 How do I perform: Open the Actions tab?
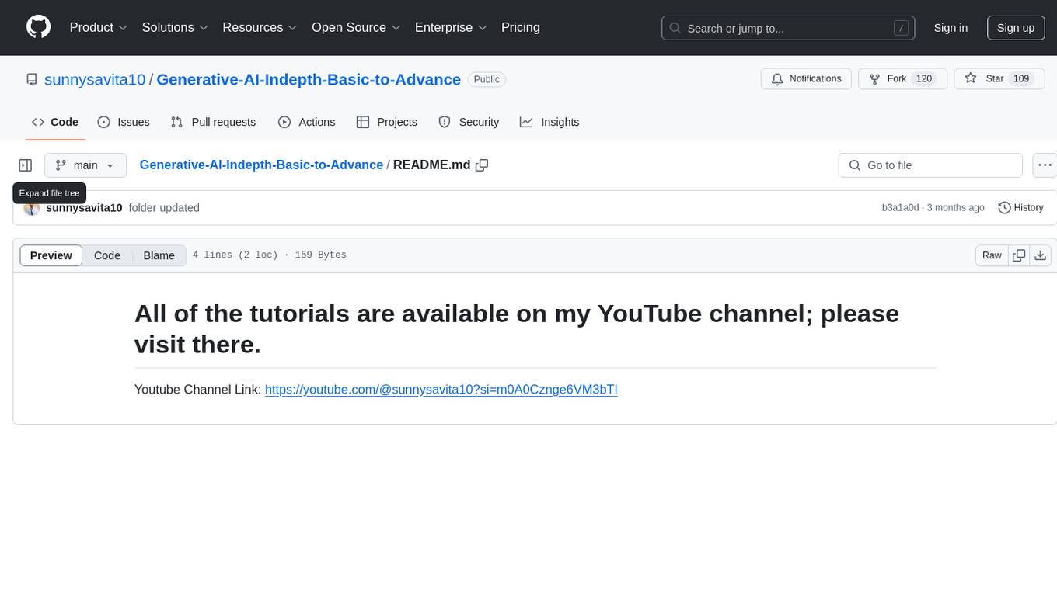[307, 122]
